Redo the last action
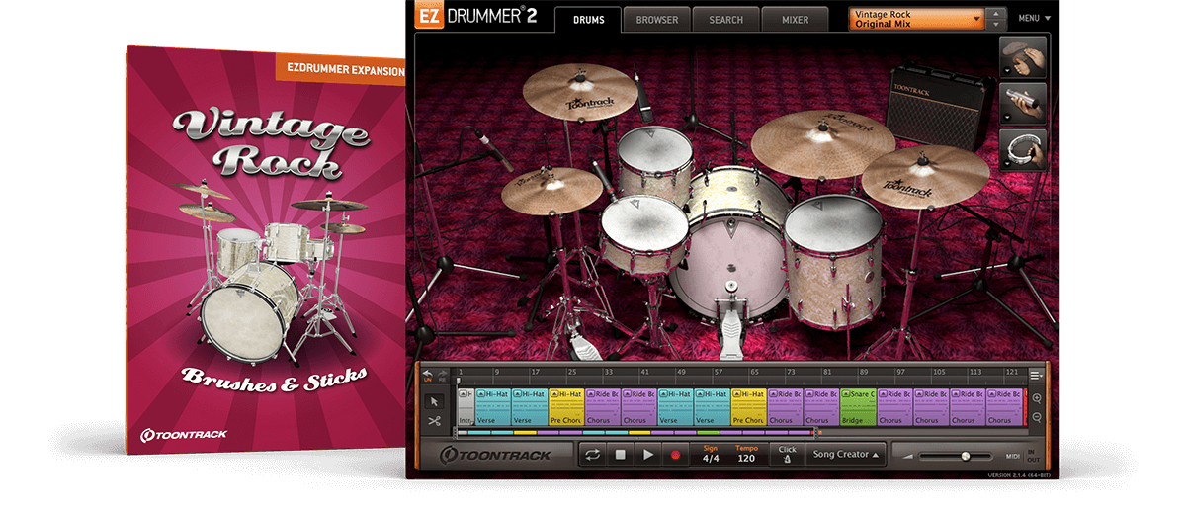The image size is (1186, 511). (x=441, y=375)
